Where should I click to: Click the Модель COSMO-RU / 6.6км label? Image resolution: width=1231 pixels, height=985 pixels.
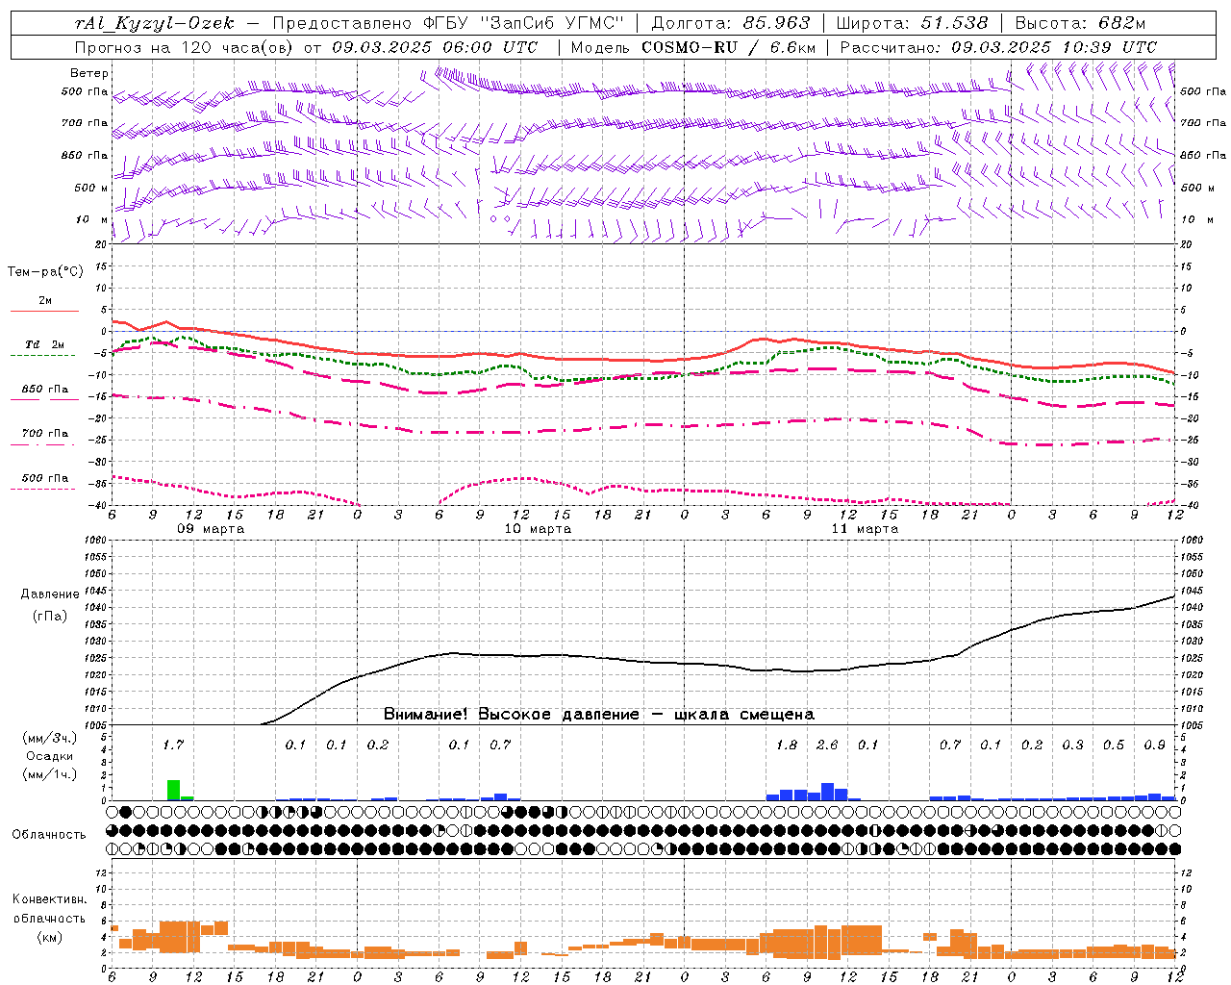(x=692, y=47)
